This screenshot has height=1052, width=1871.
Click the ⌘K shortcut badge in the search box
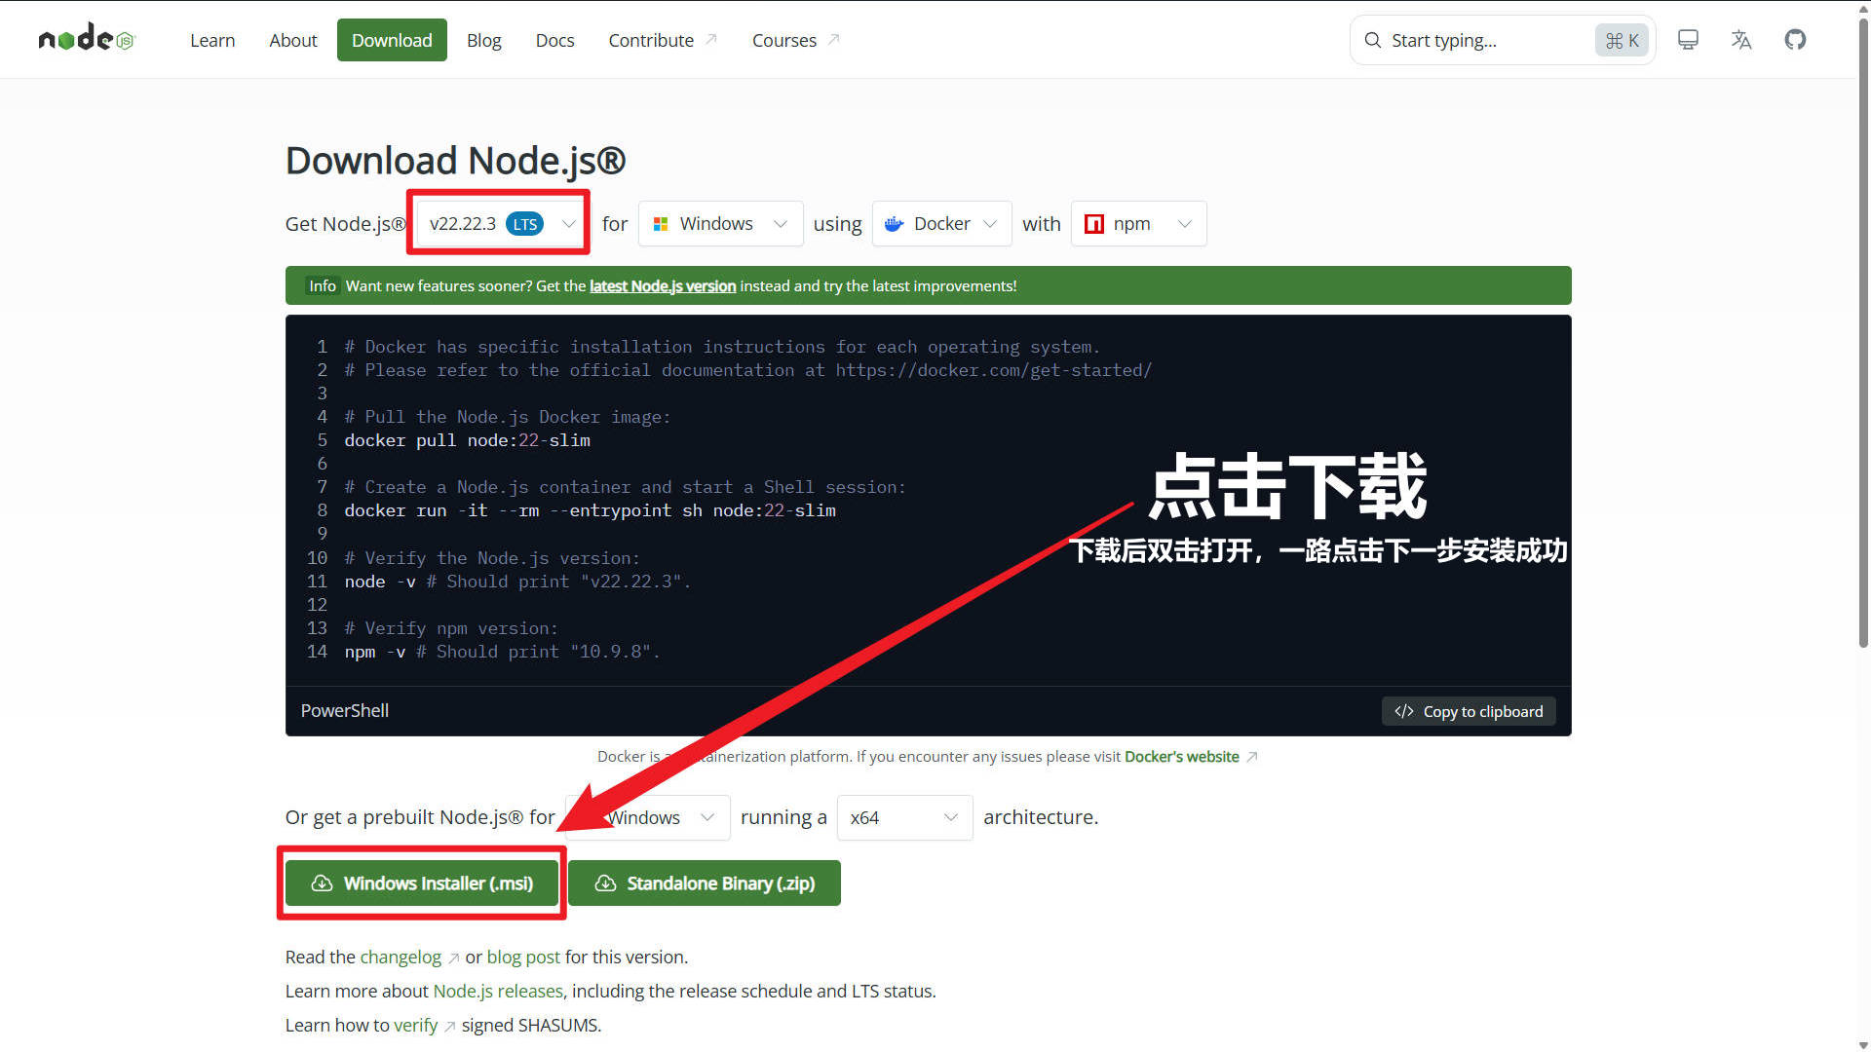pos(1622,40)
